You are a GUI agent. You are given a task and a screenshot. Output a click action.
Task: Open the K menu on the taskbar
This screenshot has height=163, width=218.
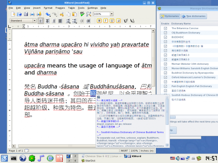4,158
